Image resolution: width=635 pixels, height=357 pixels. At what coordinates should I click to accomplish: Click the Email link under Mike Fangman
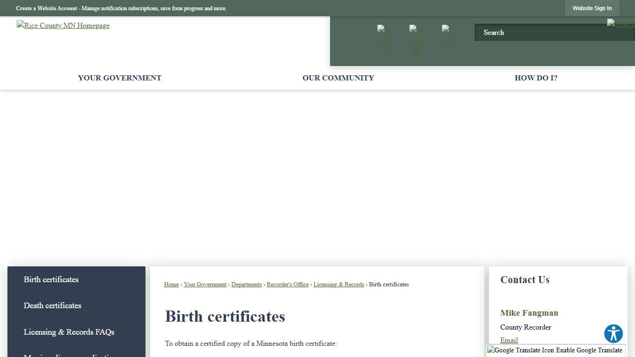[509, 340]
